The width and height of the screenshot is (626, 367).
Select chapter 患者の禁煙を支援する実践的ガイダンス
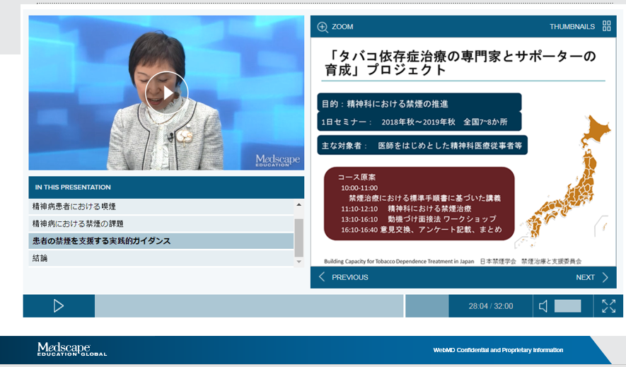tap(161, 241)
